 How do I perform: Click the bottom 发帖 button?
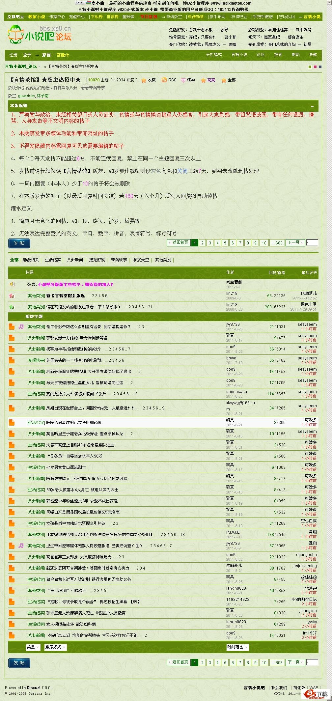click(x=19, y=663)
